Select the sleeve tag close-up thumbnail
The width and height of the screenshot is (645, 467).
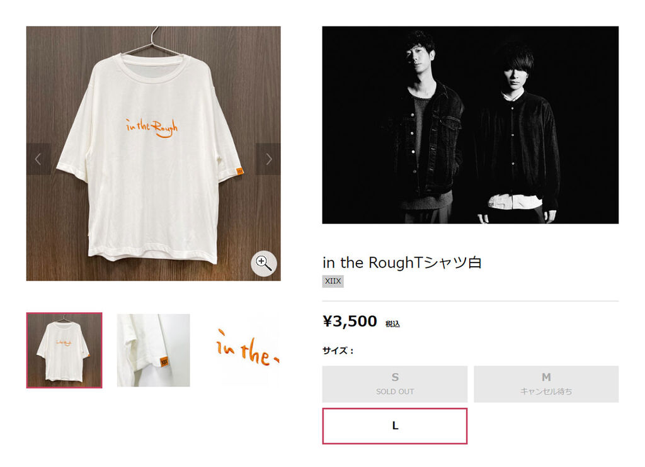154,350
